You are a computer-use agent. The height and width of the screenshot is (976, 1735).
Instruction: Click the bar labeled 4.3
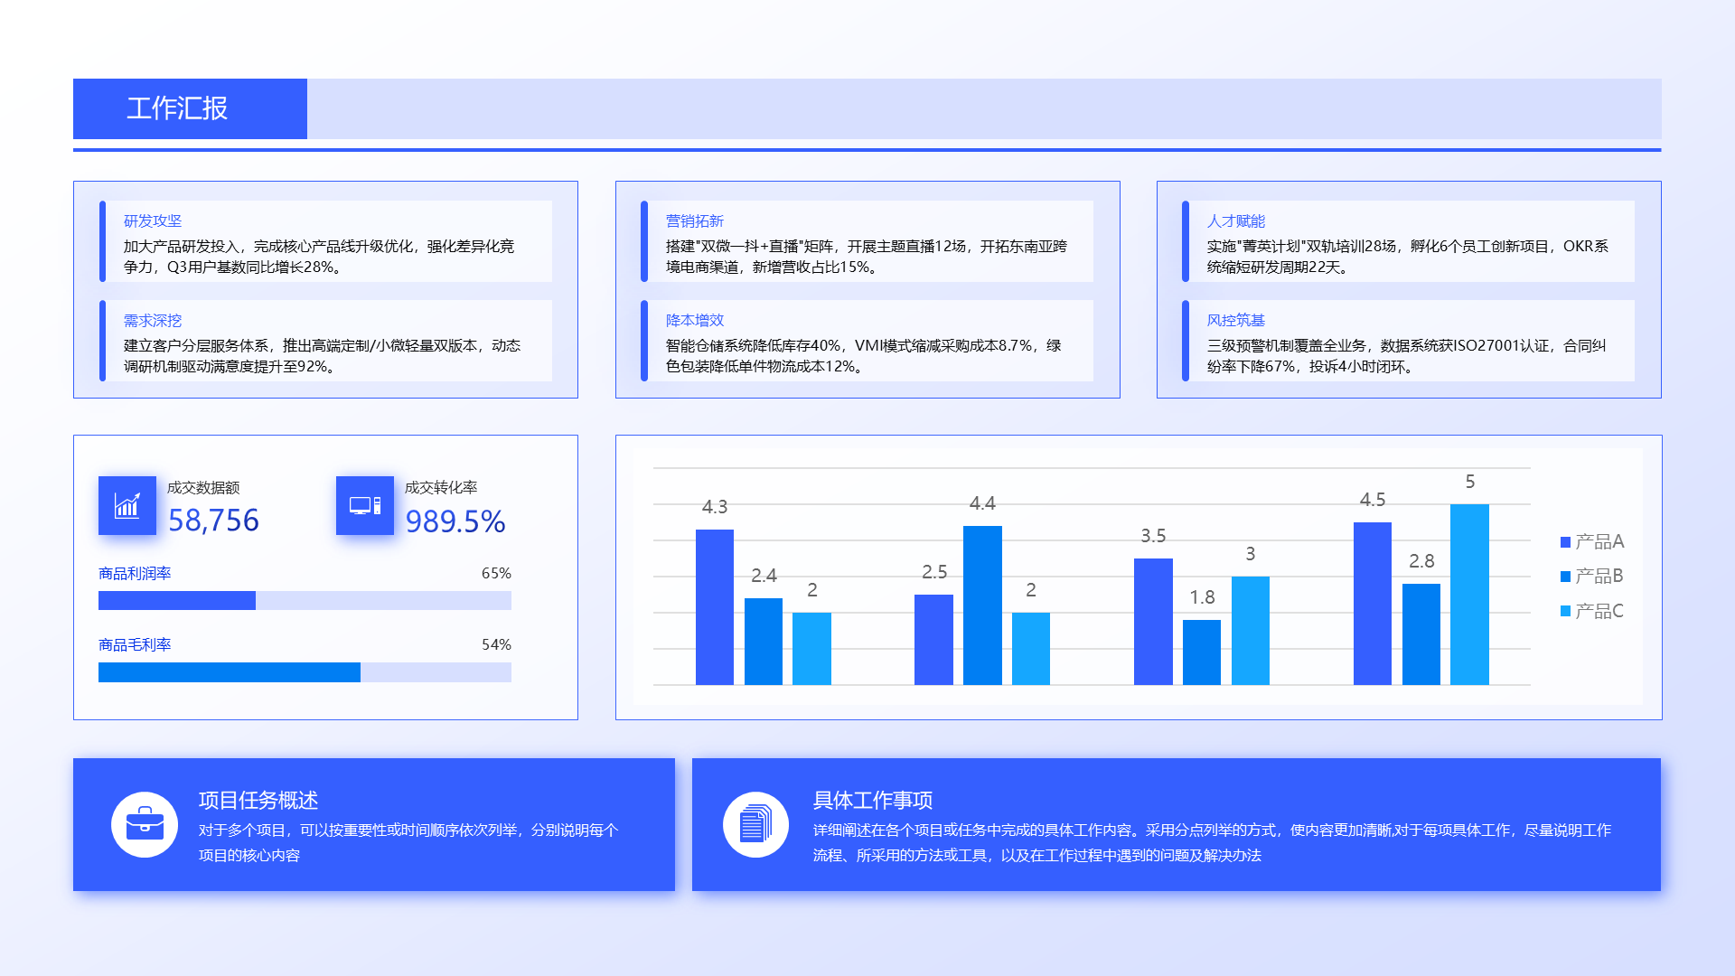click(x=715, y=607)
